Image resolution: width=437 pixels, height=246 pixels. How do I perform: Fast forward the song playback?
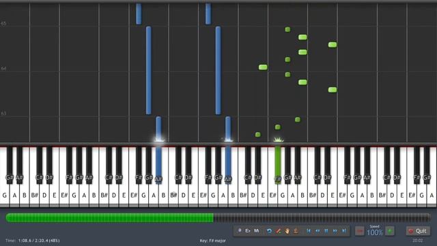click(x=335, y=231)
